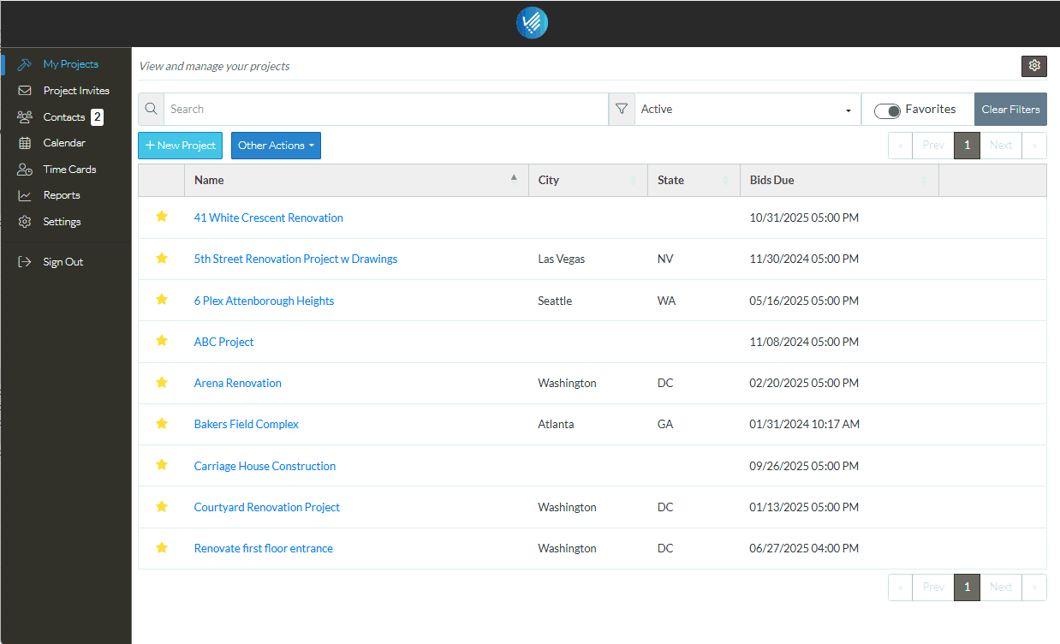Click into the Search input field

(385, 109)
